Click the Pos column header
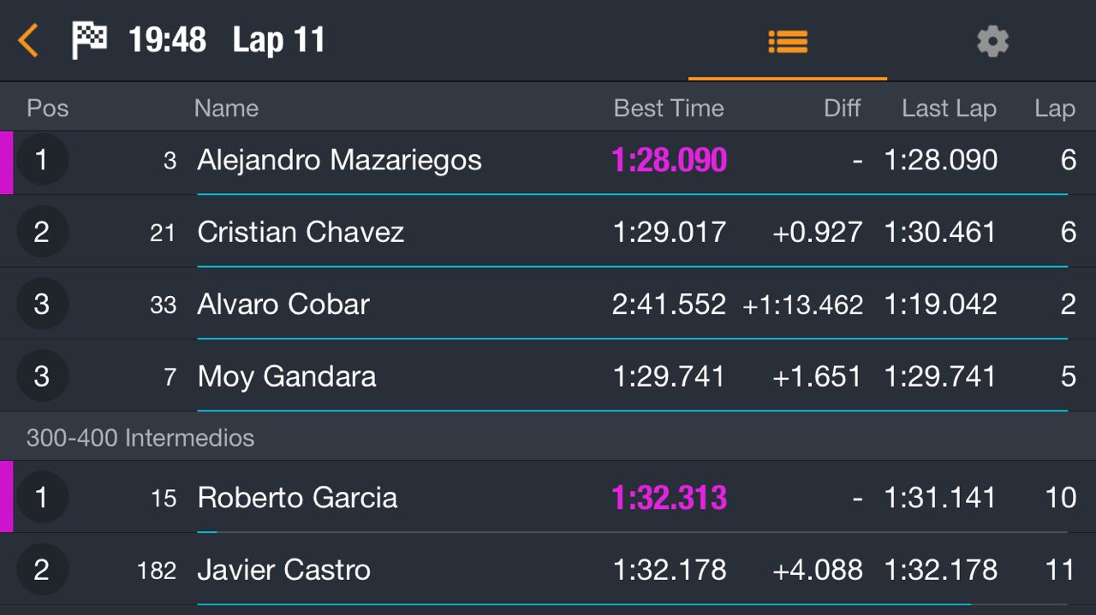The height and width of the screenshot is (615, 1096). (x=48, y=108)
